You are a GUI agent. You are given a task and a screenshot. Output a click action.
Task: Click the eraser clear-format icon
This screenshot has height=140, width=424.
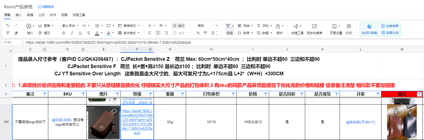(16, 33)
